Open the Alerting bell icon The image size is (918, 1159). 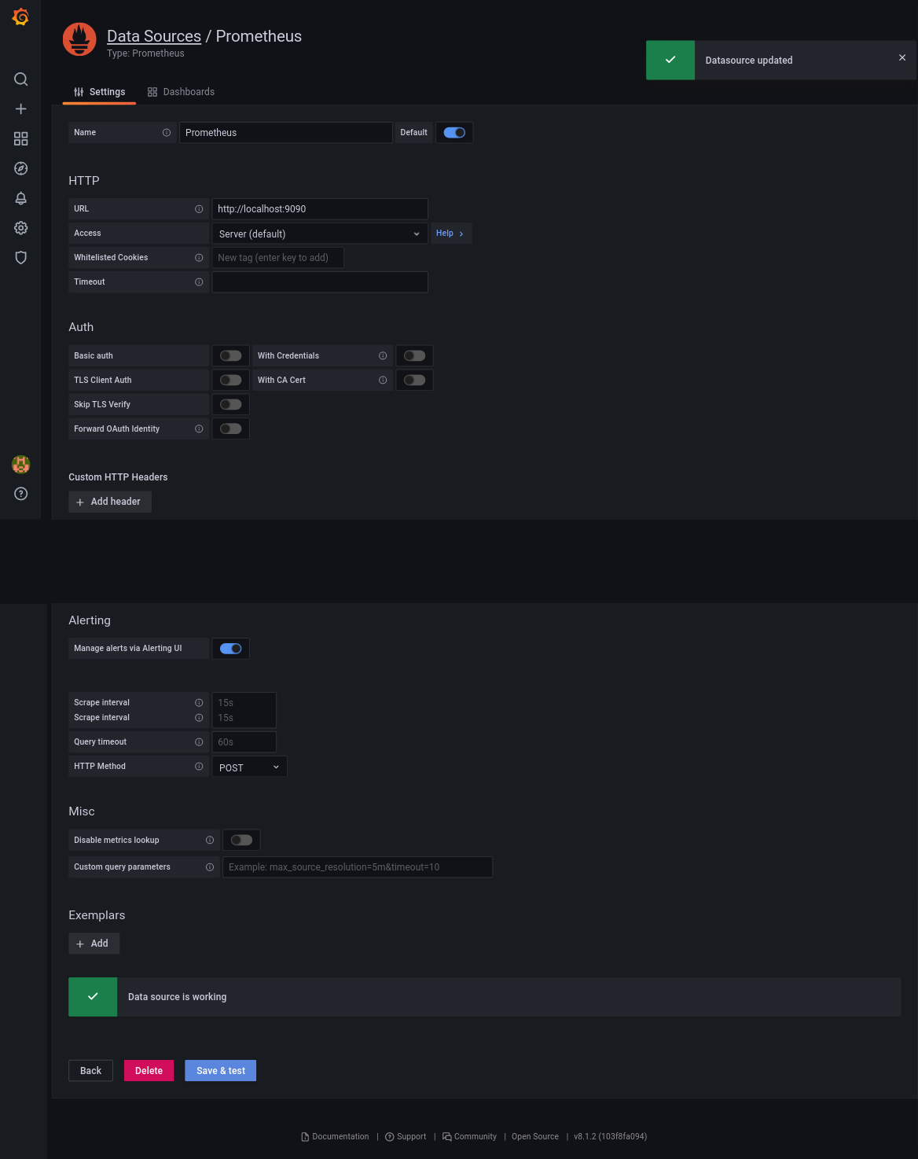(x=21, y=198)
